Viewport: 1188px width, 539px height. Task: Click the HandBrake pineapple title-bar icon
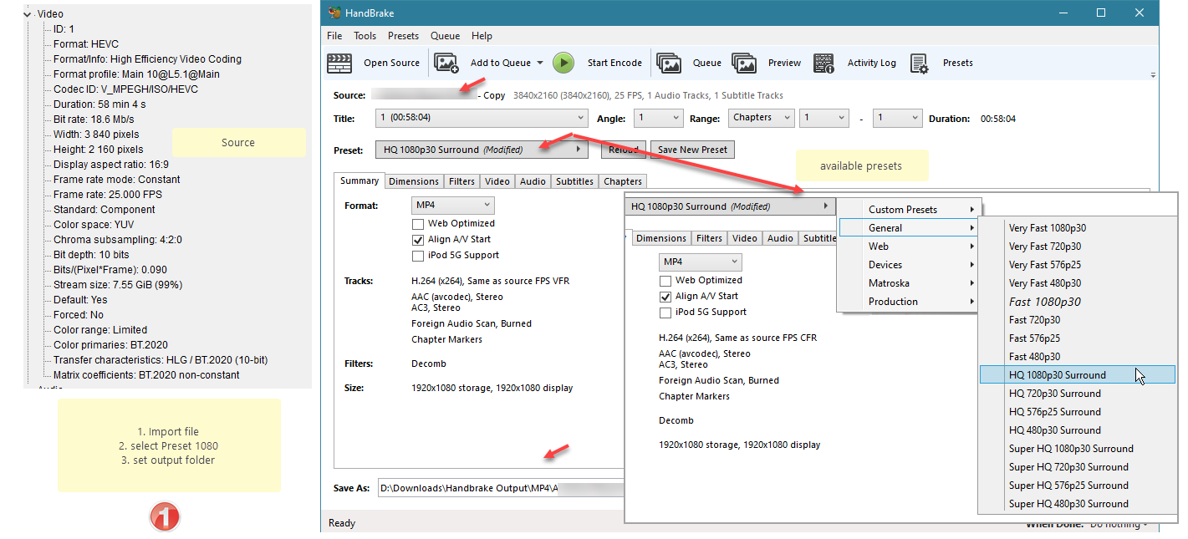coord(334,13)
